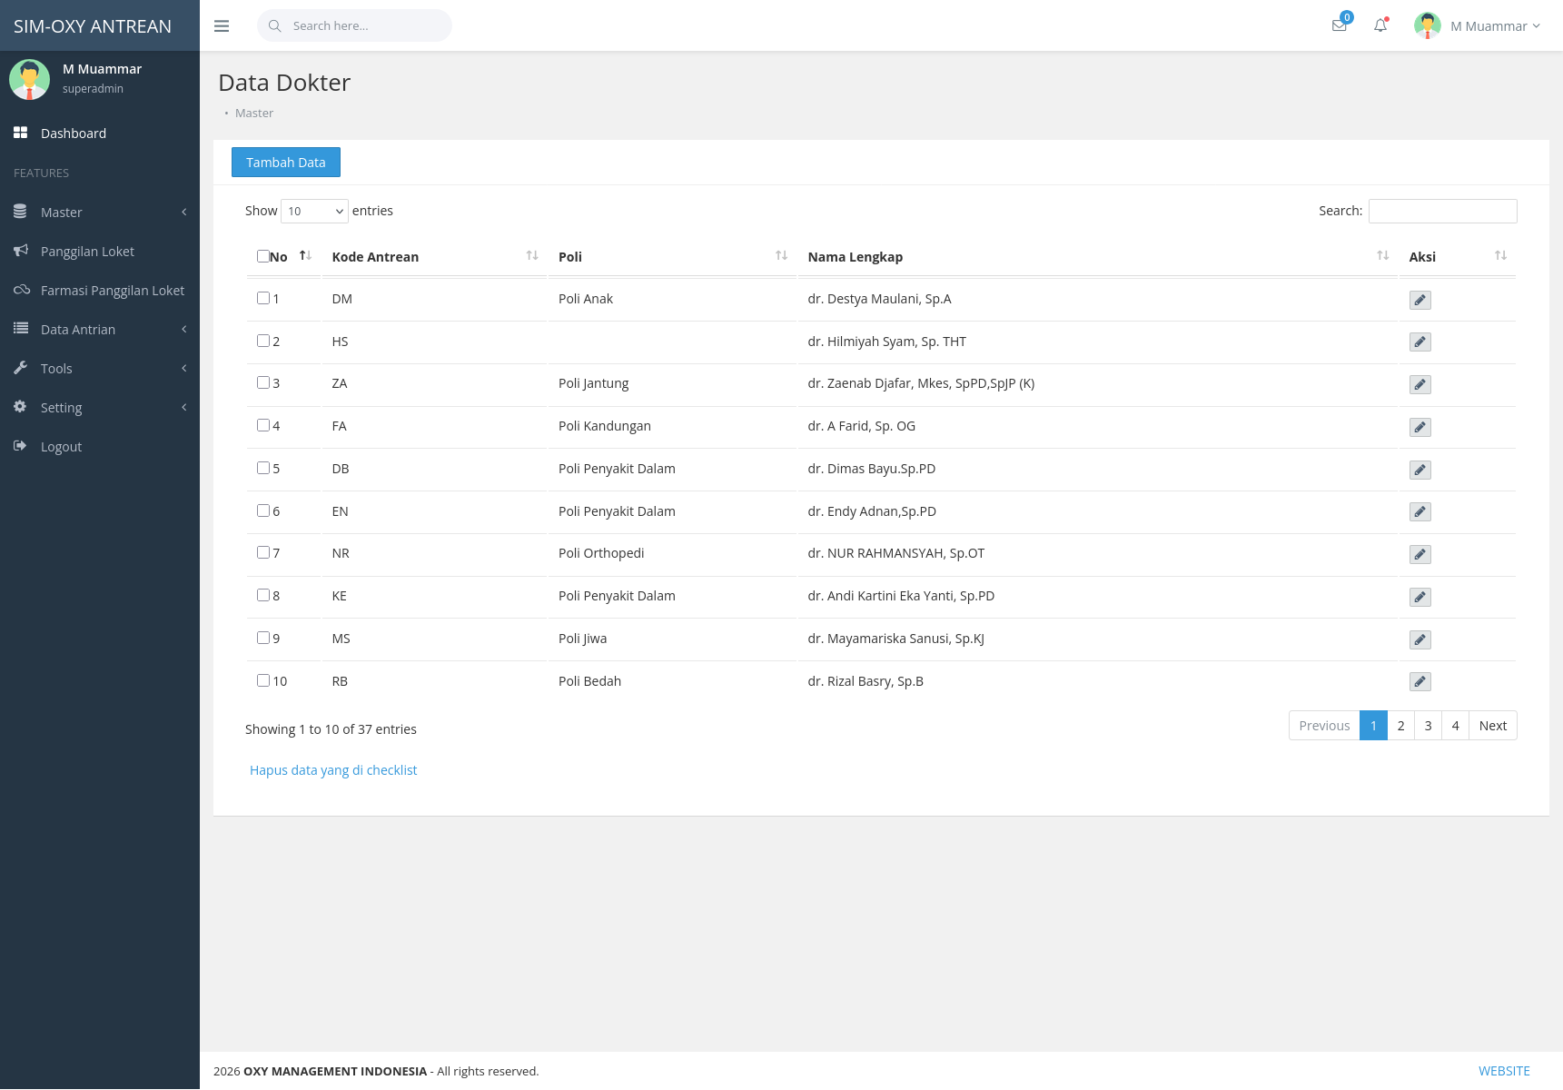This screenshot has height=1090, width=1563.
Task: Focus the top Search here field
Action: [x=355, y=25]
